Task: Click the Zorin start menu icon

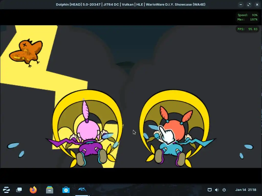Action: tap(6, 190)
